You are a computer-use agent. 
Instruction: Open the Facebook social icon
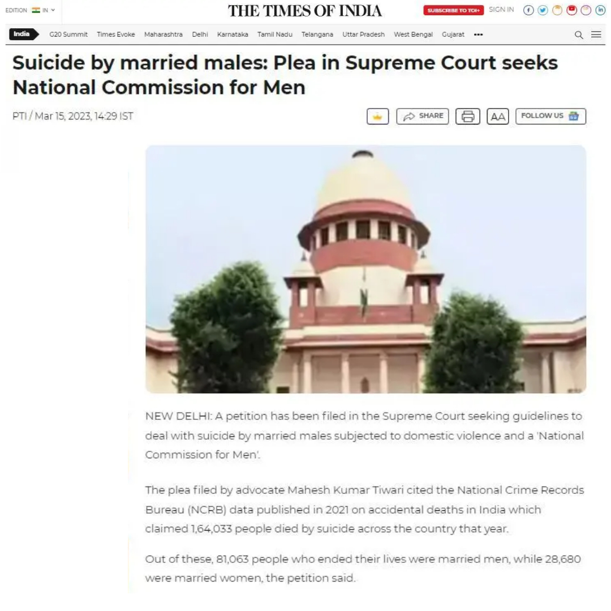tap(528, 10)
